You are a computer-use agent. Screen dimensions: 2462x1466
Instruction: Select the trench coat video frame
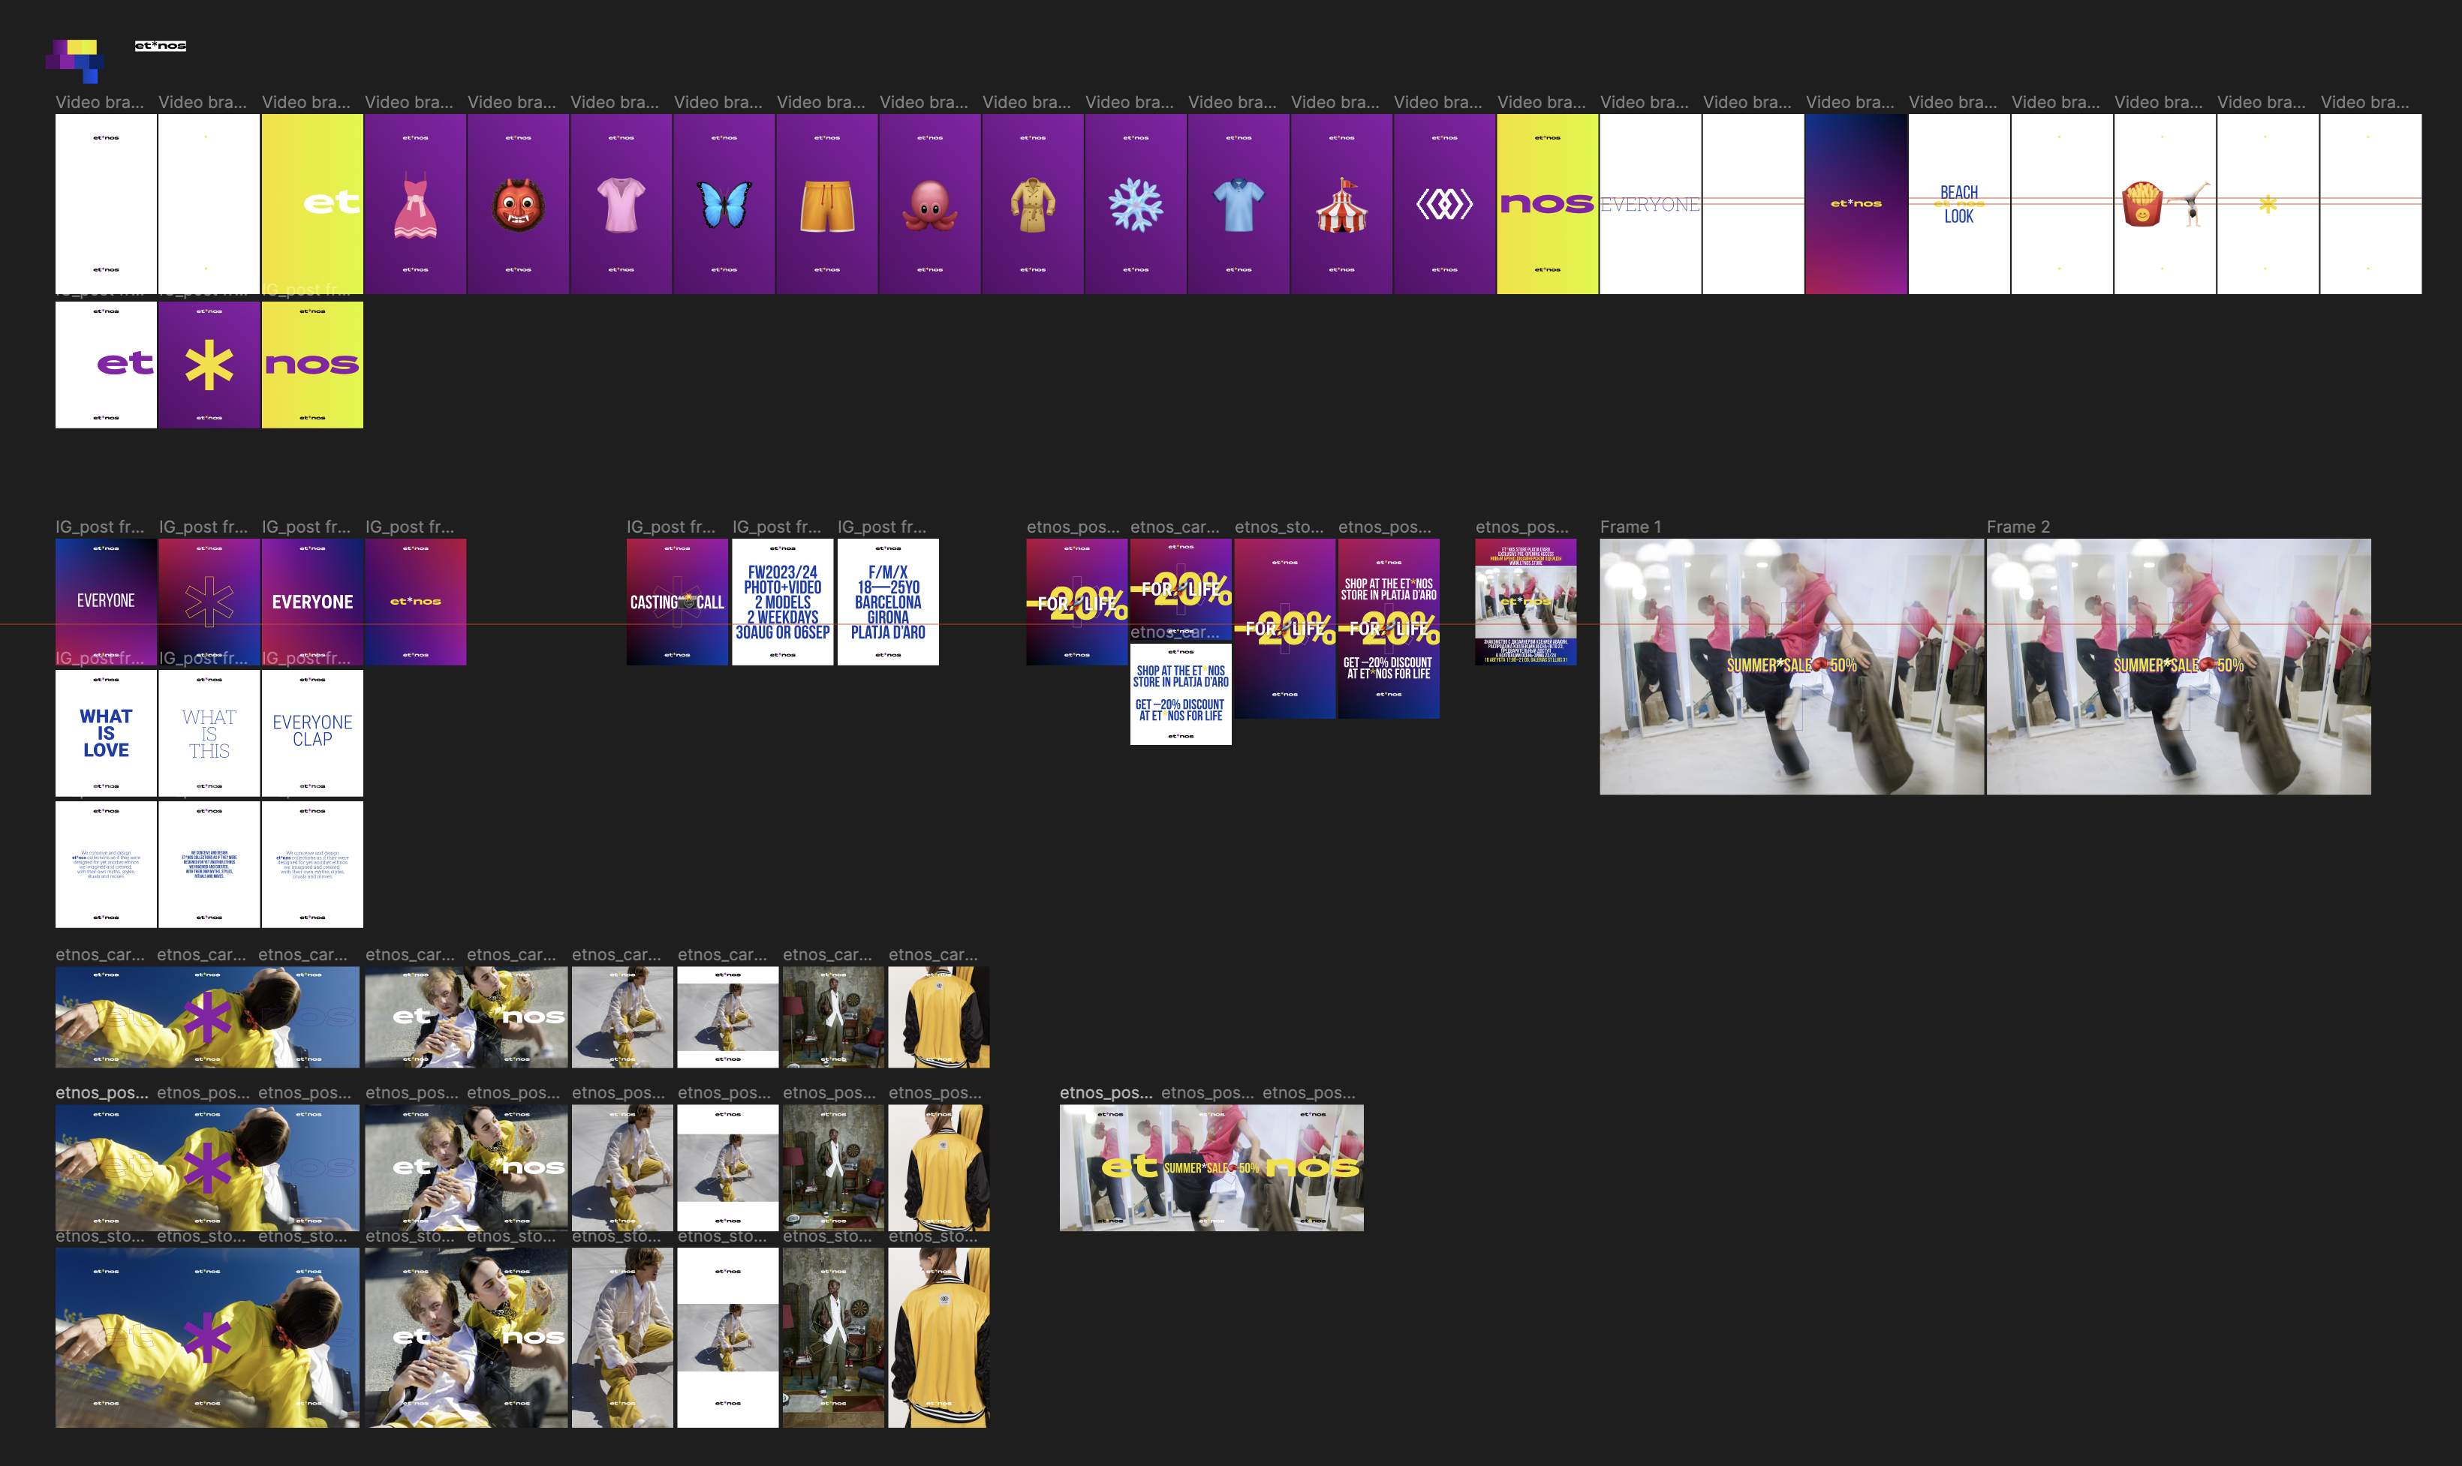click(1033, 203)
